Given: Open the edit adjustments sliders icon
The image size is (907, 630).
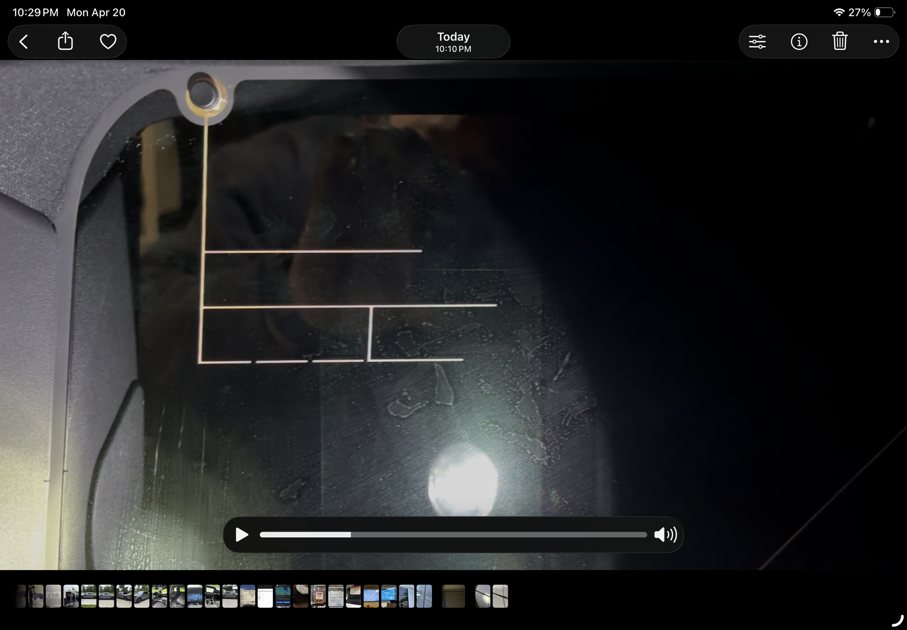Looking at the screenshot, I should pyautogui.click(x=757, y=42).
